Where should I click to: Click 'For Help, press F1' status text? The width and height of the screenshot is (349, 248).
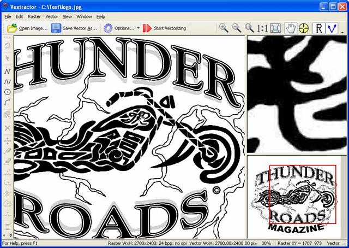click(x=20, y=243)
